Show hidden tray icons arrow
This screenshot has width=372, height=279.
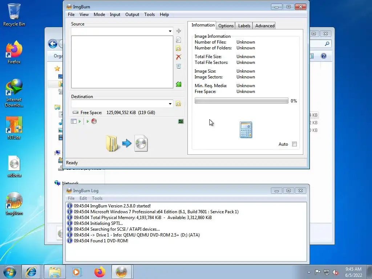[309, 272]
